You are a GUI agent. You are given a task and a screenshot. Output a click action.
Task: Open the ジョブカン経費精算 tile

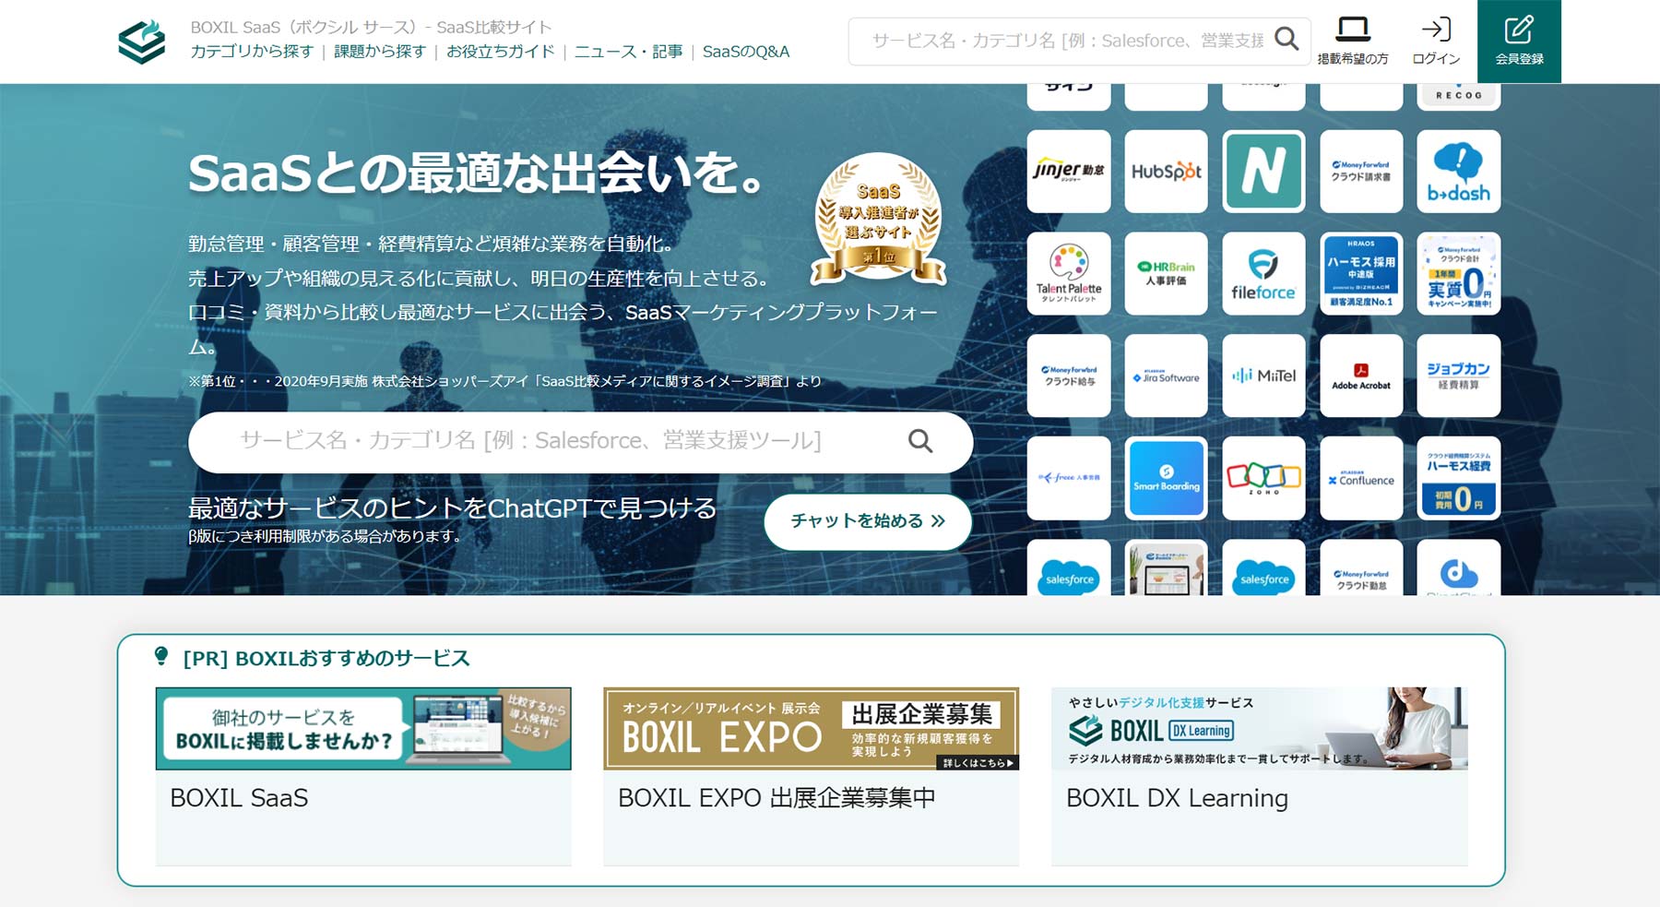(x=1459, y=376)
